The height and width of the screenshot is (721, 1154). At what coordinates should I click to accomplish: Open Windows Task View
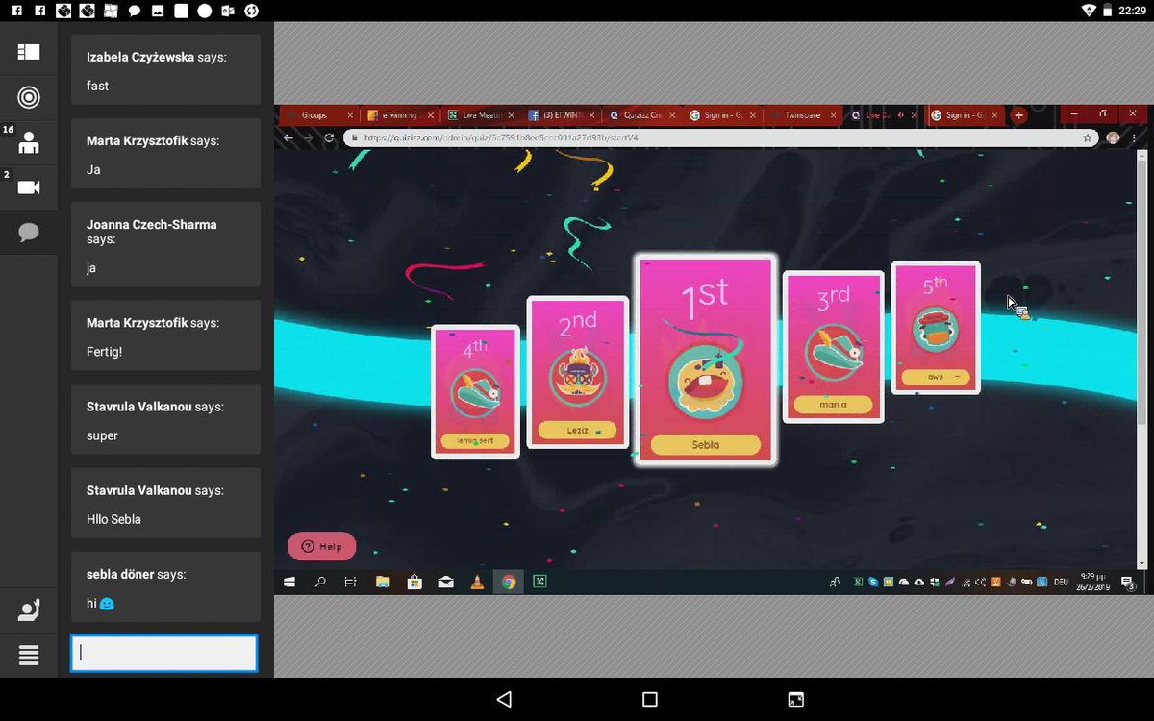pos(351,582)
